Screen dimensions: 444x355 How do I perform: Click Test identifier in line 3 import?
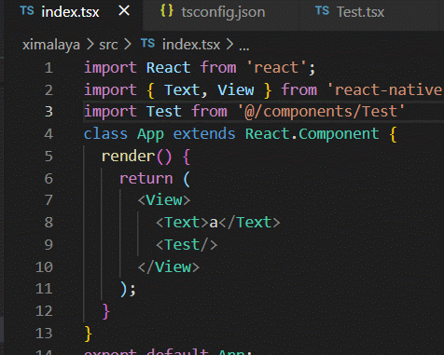164,112
